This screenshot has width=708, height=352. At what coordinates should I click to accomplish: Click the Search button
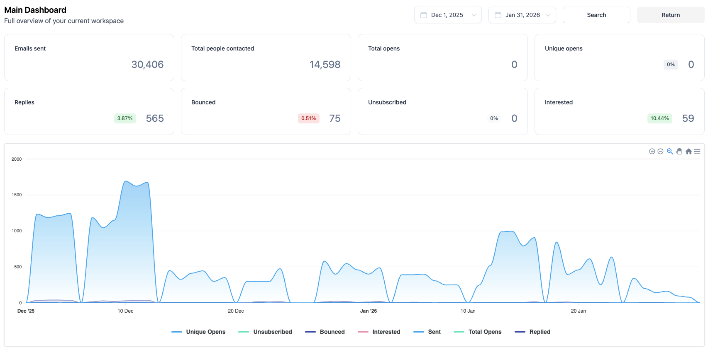(x=596, y=15)
